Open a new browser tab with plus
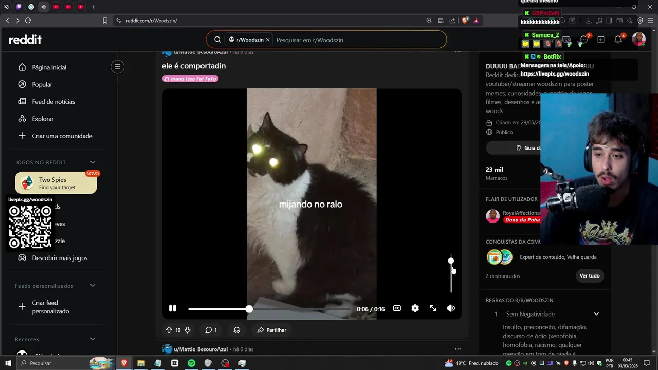Viewport: 658px width, 370px height. point(93,7)
